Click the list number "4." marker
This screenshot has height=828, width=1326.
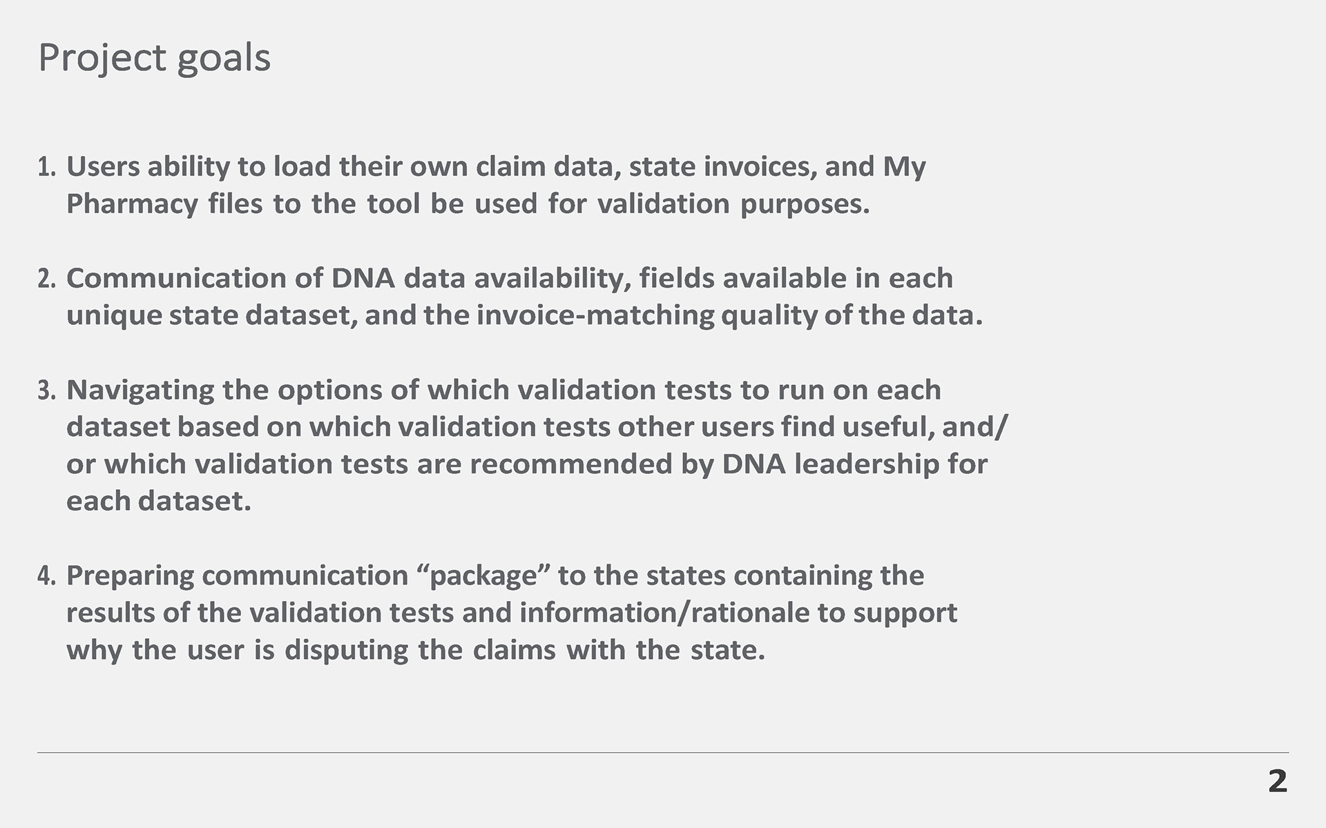coord(46,576)
